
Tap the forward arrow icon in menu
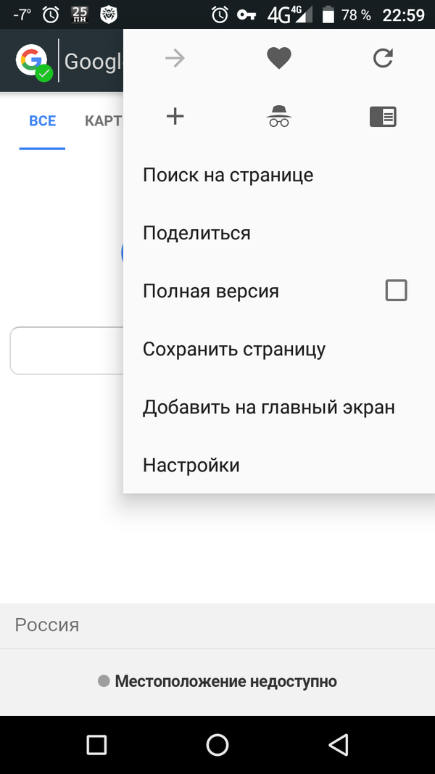point(175,59)
